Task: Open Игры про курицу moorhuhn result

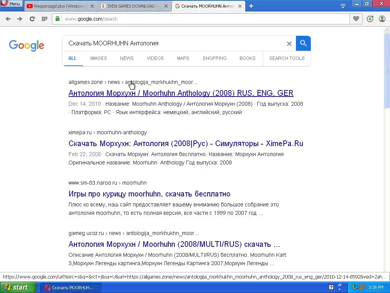Action: [x=149, y=194]
